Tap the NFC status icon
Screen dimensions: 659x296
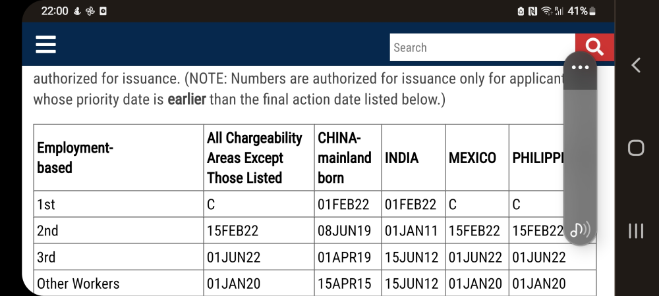[x=532, y=11]
